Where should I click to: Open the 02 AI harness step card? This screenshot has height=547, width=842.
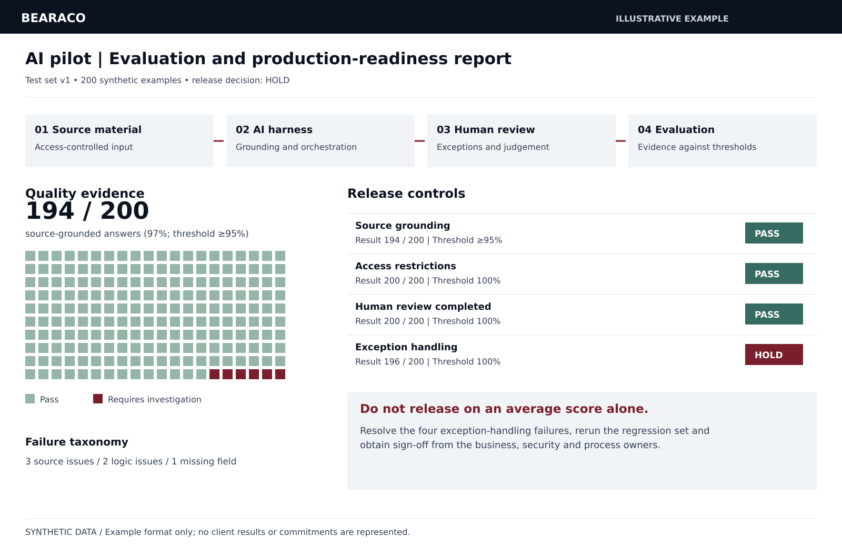coord(320,141)
